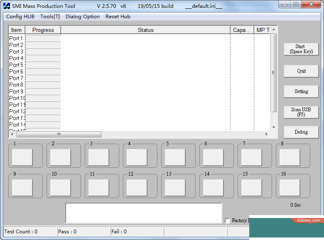The image size is (324, 240).
Task: Click port slot 5 box
Action: (175, 157)
